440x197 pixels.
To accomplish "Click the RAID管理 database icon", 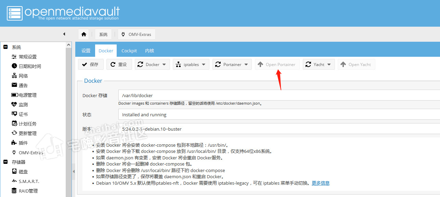I will [x=14, y=191].
